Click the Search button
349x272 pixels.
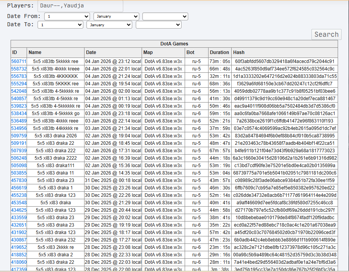click(326, 34)
